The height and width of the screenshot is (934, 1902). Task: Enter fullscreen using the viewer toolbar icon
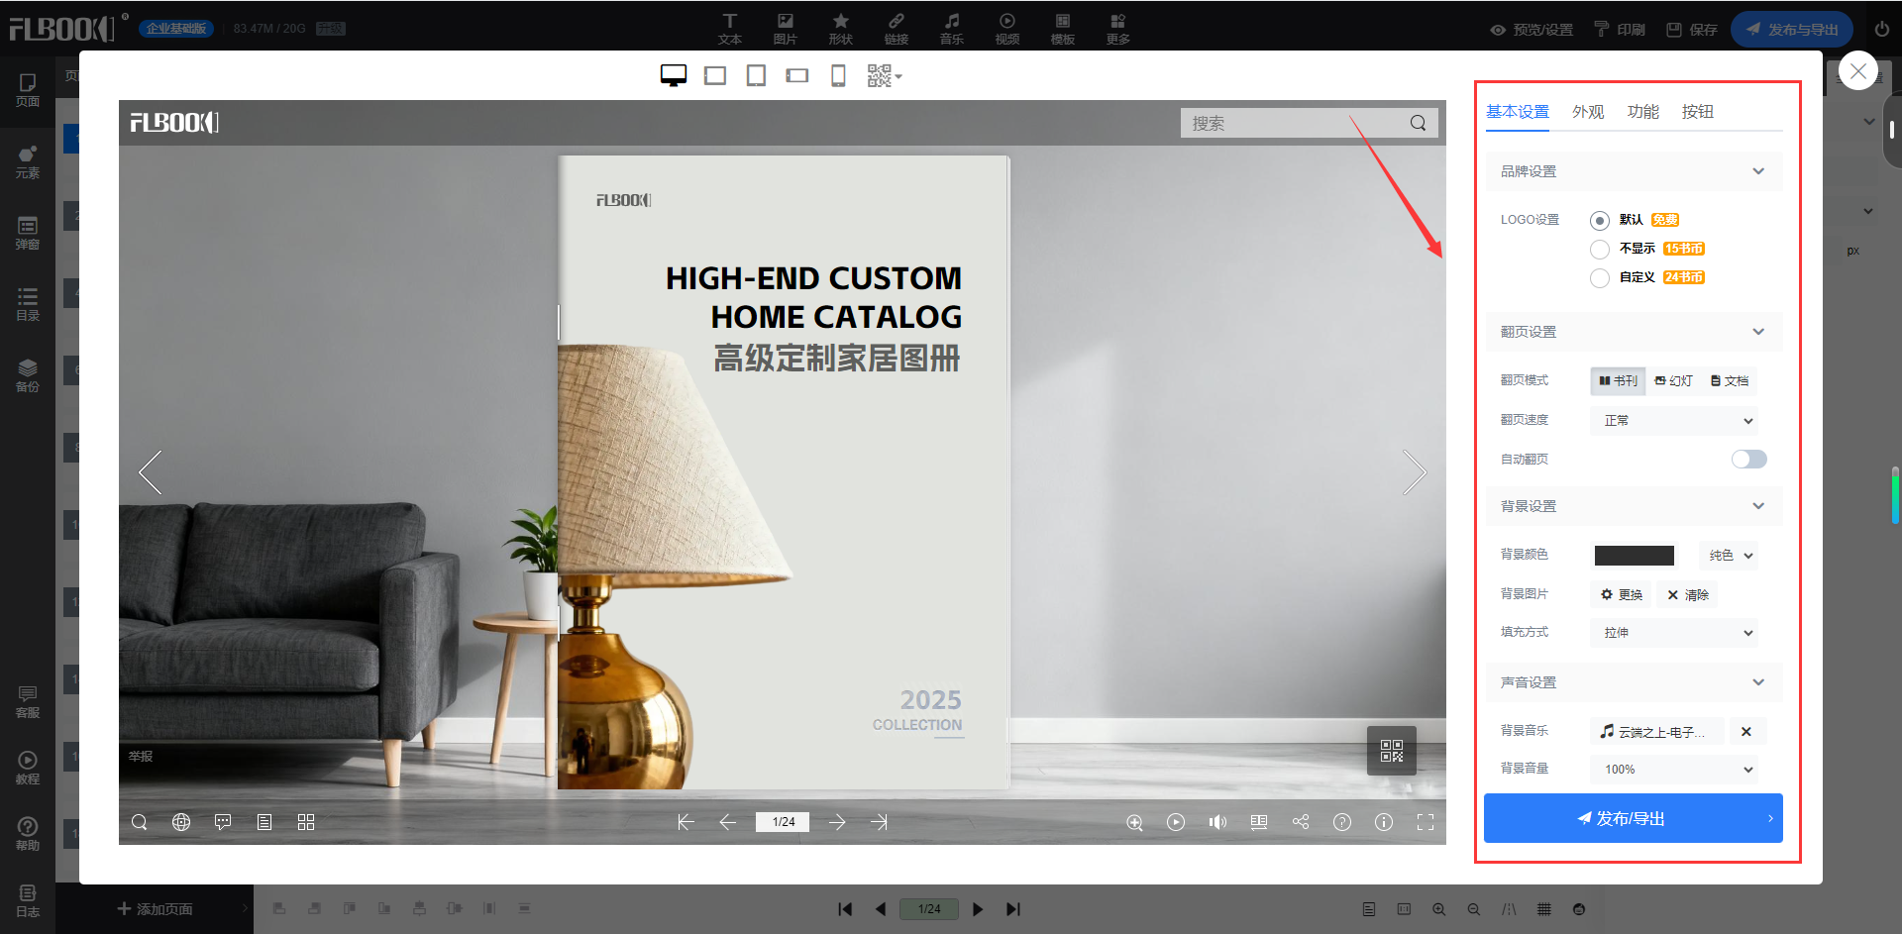coord(1426,822)
